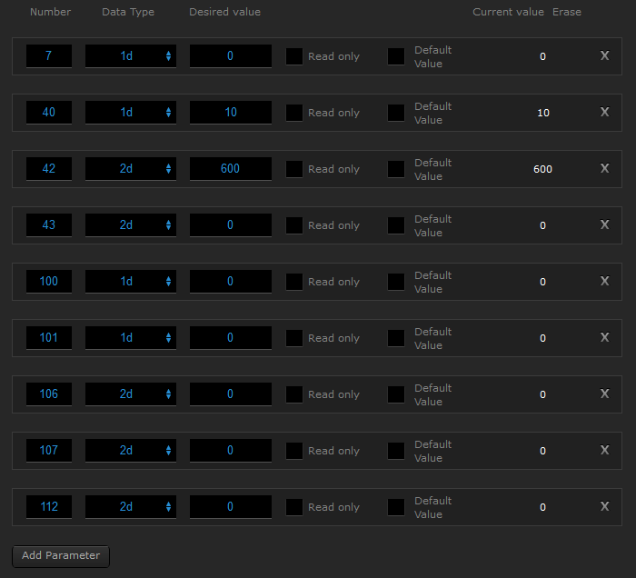Remove parameter 42 via the X icon

(604, 168)
